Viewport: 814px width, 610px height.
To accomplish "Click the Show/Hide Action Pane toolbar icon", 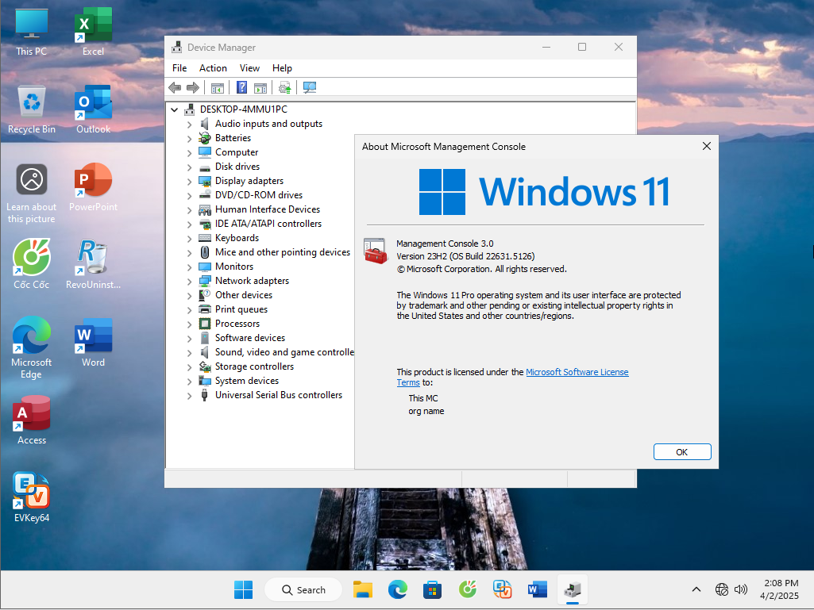I will click(x=260, y=88).
